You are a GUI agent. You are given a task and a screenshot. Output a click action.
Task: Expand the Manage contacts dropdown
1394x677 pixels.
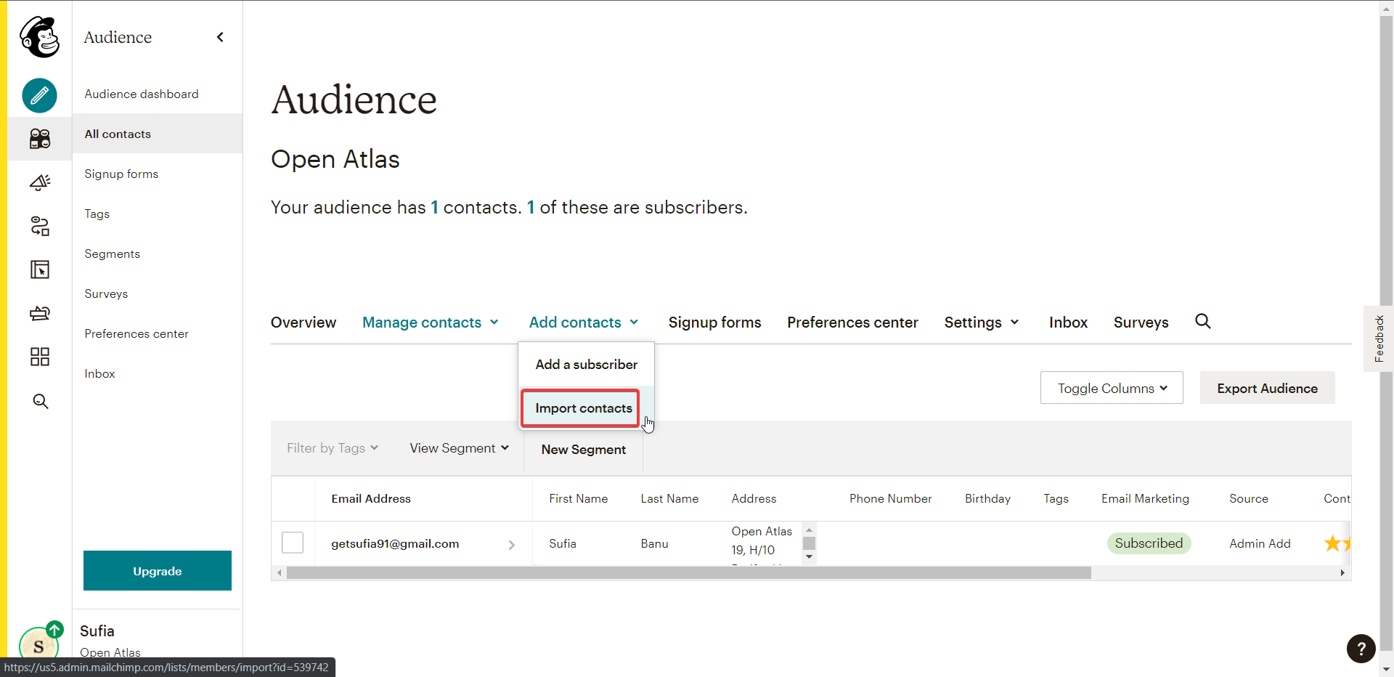[x=431, y=323]
